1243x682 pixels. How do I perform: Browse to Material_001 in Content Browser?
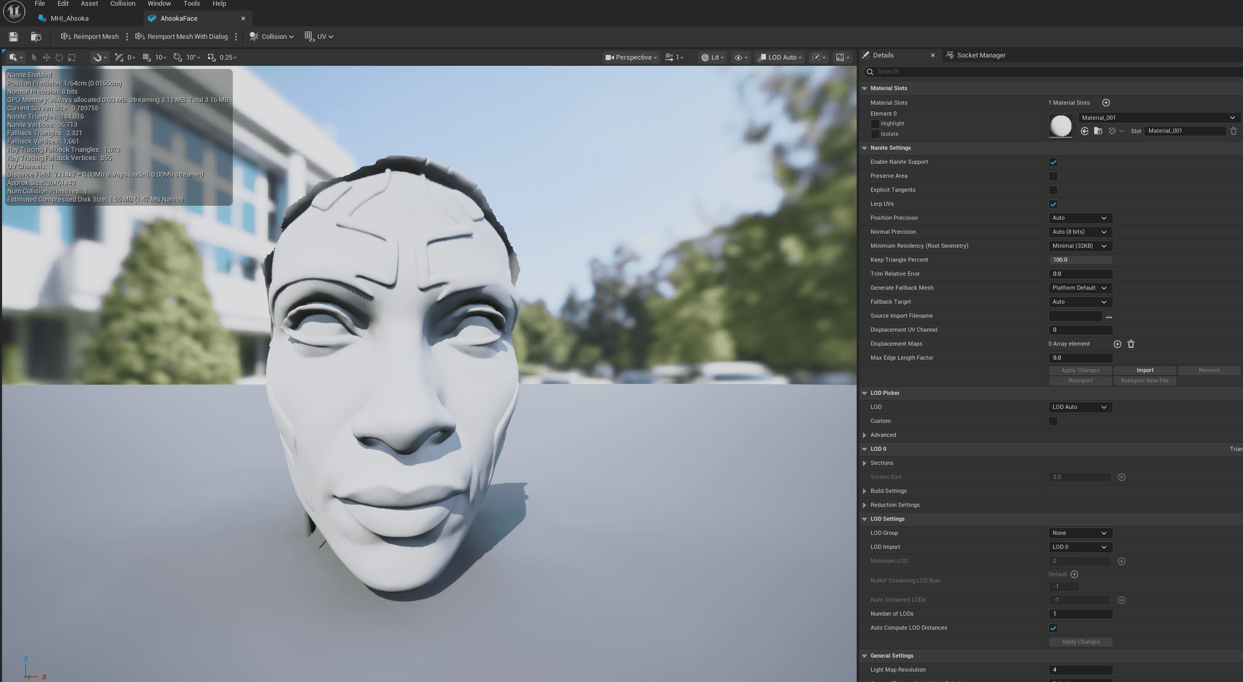pyautogui.click(x=1098, y=131)
